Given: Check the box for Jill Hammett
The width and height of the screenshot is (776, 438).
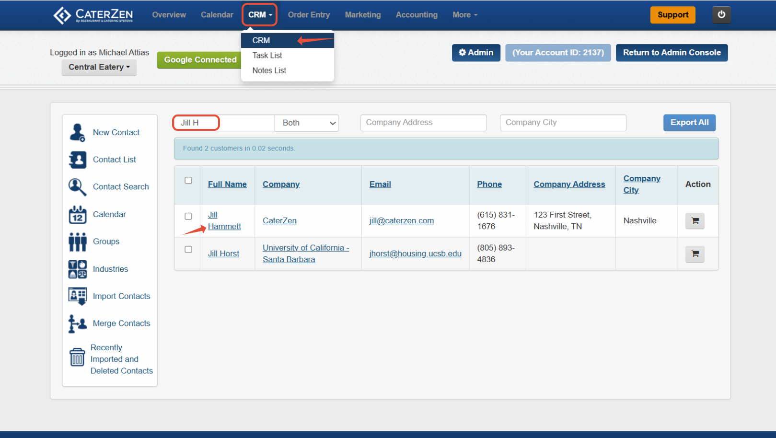Looking at the screenshot, I should point(188,216).
